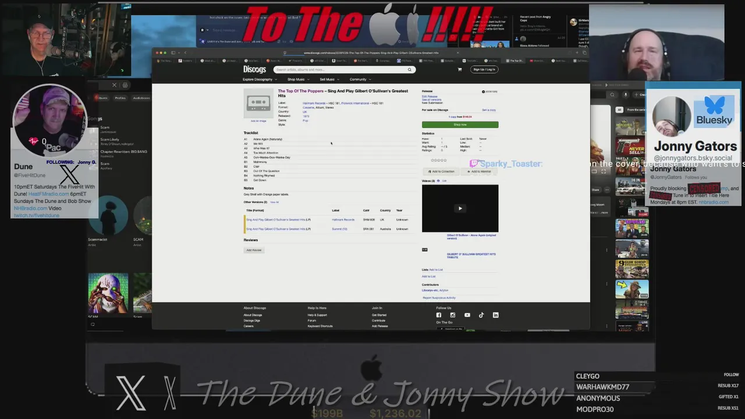This screenshot has height=419, width=745.
Task: Open the Keyboard Shortcuts footer link
Action: point(320,326)
